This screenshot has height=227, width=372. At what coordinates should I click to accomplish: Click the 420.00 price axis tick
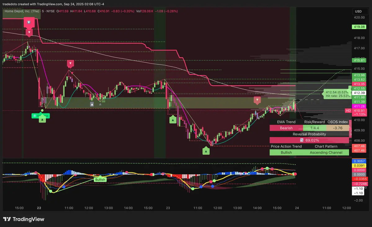(x=359, y=17)
